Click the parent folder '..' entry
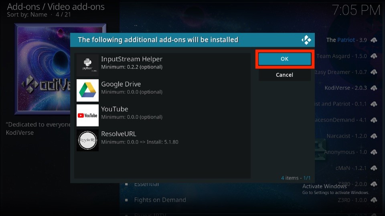This screenshot has width=385, height=216. [x=136, y=25]
